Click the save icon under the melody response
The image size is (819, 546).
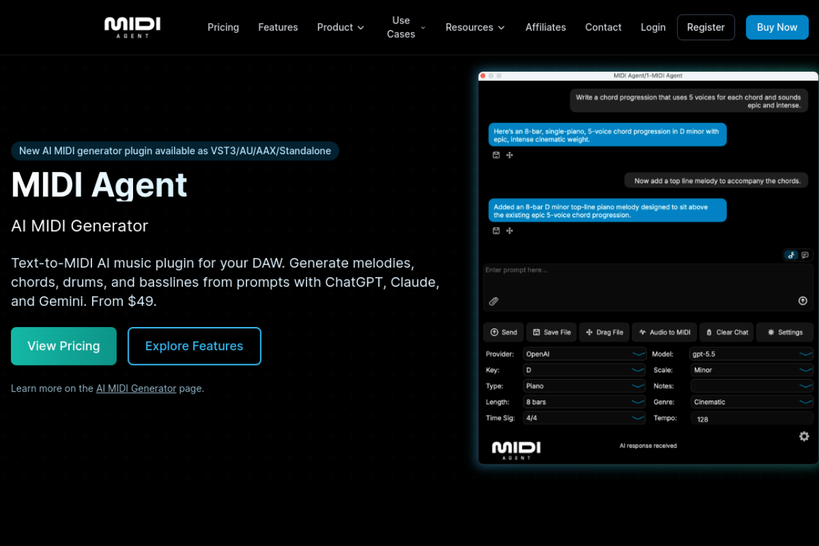(496, 230)
